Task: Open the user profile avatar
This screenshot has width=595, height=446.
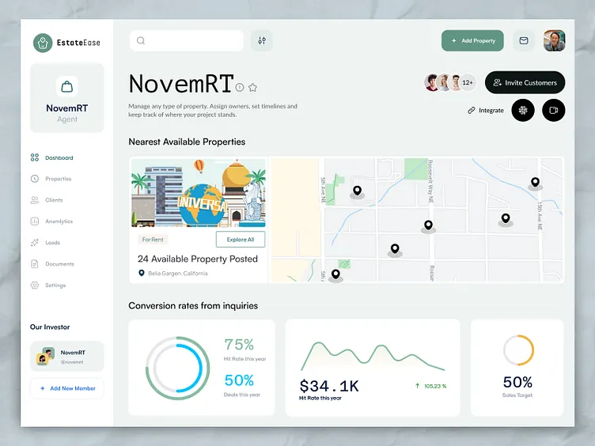Action: point(554,40)
